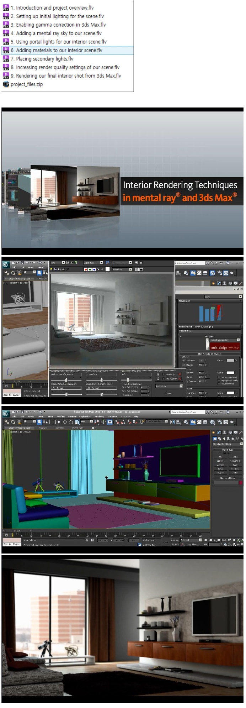
Task: Open Render Setup in 02_begin.max window
Action: pos(220,422)
